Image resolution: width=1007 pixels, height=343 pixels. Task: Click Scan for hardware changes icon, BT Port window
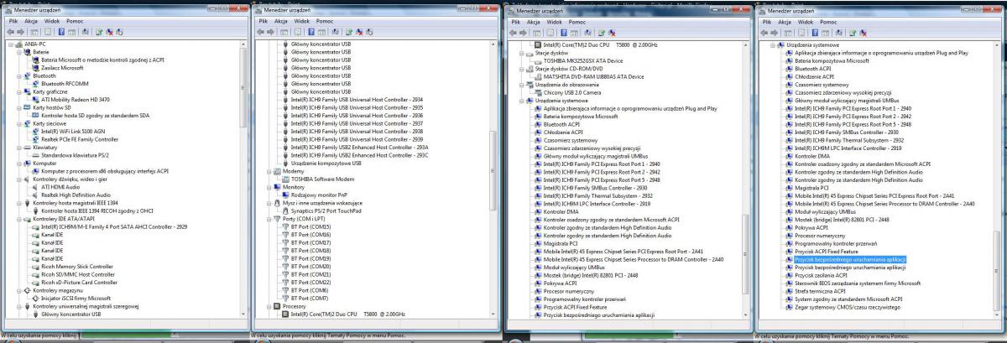click(335, 32)
